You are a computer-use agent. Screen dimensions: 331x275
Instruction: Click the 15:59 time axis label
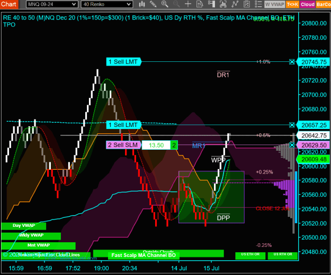[16, 268]
